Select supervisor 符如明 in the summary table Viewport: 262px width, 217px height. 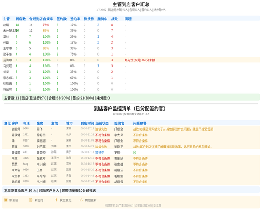pyautogui.click(x=7, y=90)
